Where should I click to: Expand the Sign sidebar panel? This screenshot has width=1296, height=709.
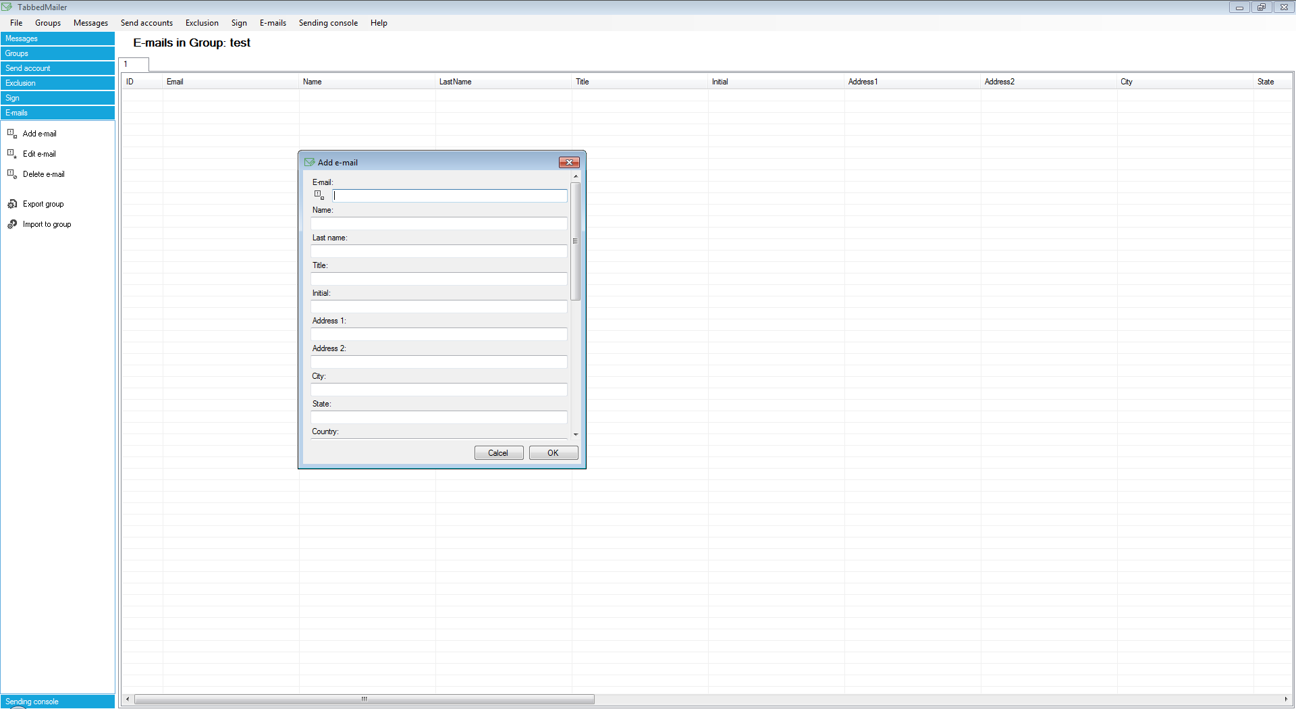click(x=57, y=98)
